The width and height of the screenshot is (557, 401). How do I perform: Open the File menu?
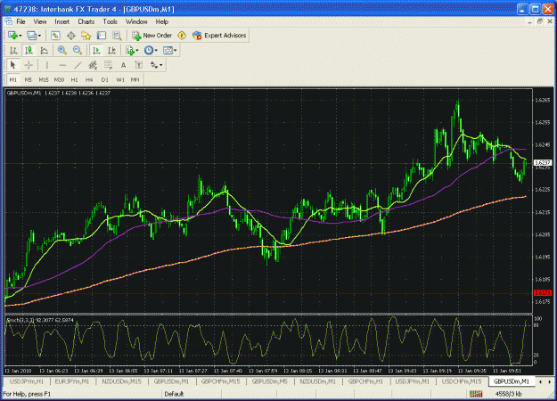(21, 21)
